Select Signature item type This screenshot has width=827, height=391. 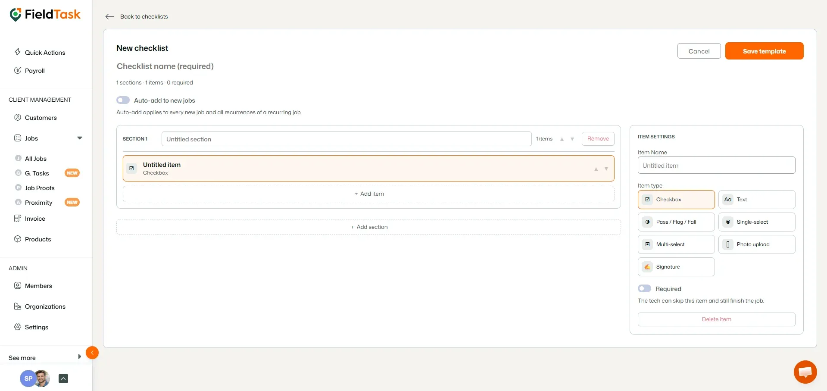676,267
